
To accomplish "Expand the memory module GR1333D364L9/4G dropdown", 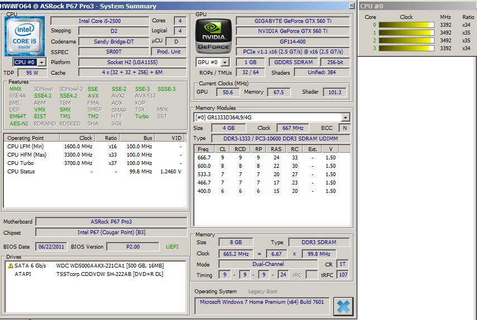I will tap(345, 118).
